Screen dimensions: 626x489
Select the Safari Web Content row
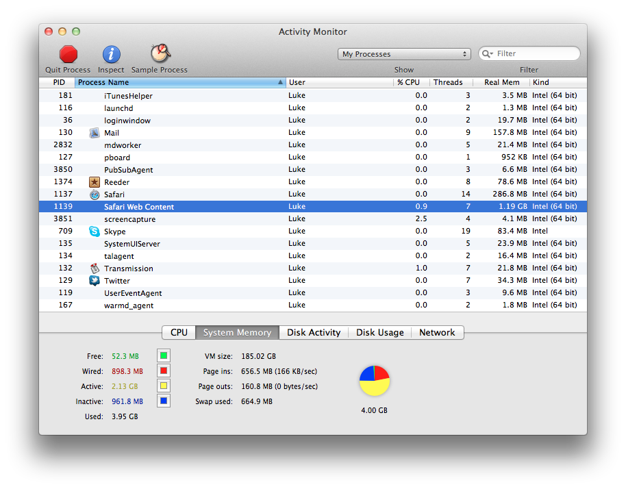pyautogui.click(x=313, y=207)
